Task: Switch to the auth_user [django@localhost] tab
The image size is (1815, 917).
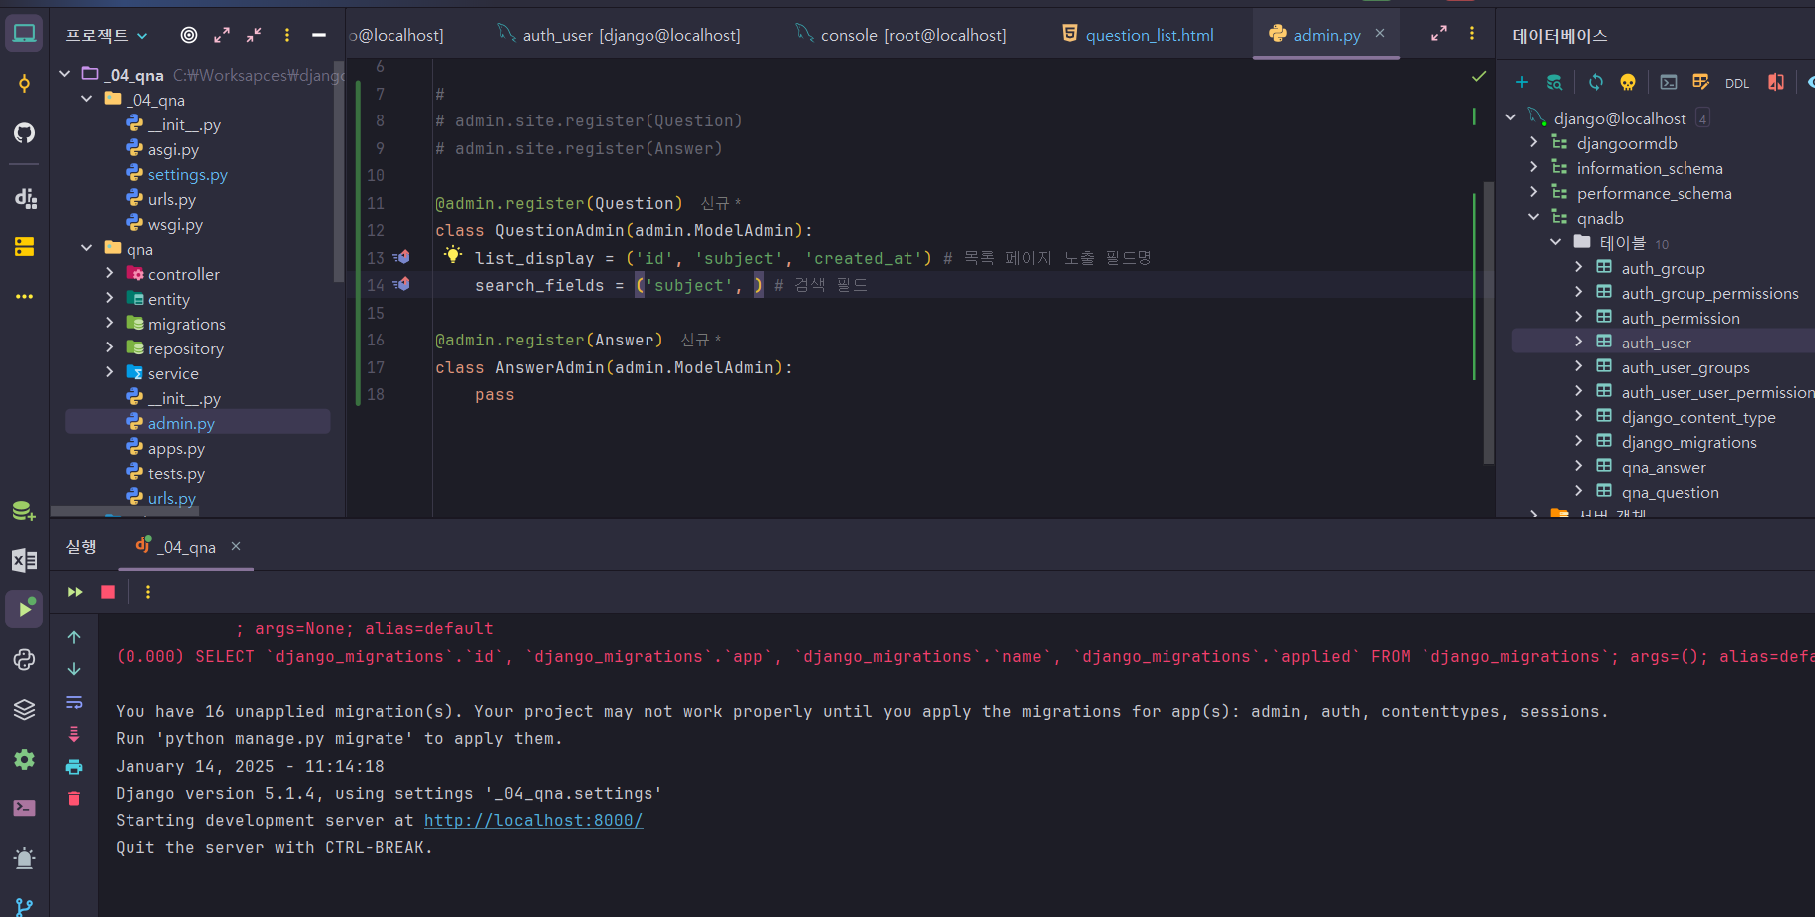Action: point(619,35)
